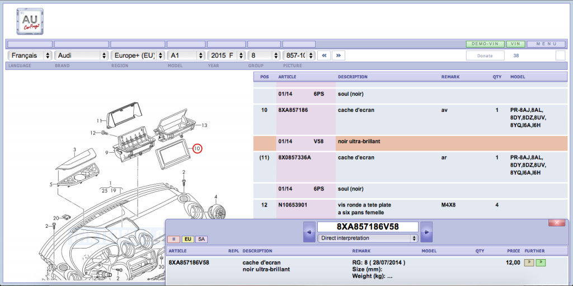Select the EU region toggle

(x=188, y=239)
